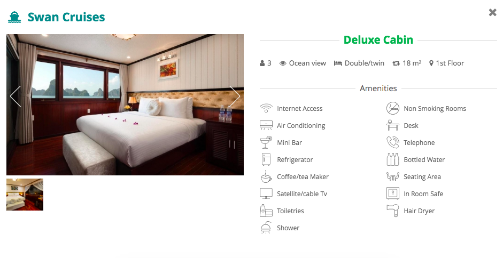Viewport: 503px width, 258px height.
Task: Close the Deluxe Cabin popup
Action: (492, 12)
